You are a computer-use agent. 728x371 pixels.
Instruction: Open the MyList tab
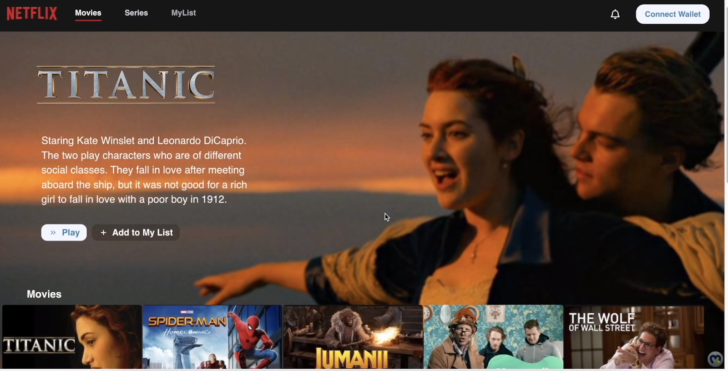(183, 13)
